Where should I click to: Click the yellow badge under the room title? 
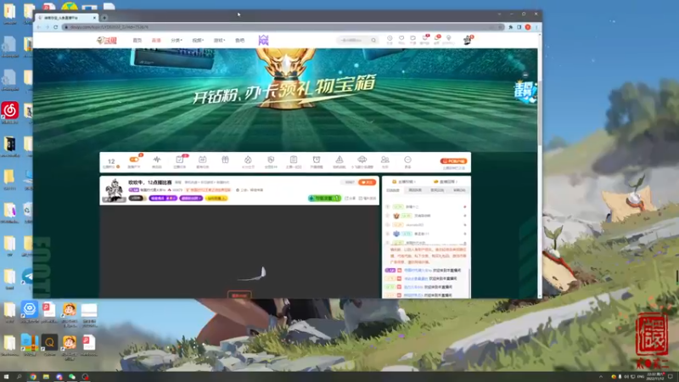click(216, 198)
